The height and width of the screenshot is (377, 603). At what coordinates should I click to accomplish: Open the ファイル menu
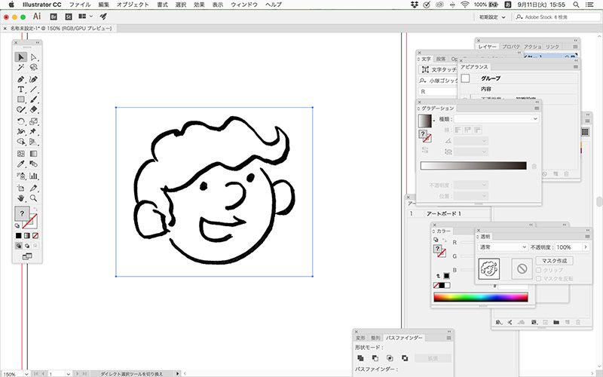pyautogui.click(x=80, y=5)
